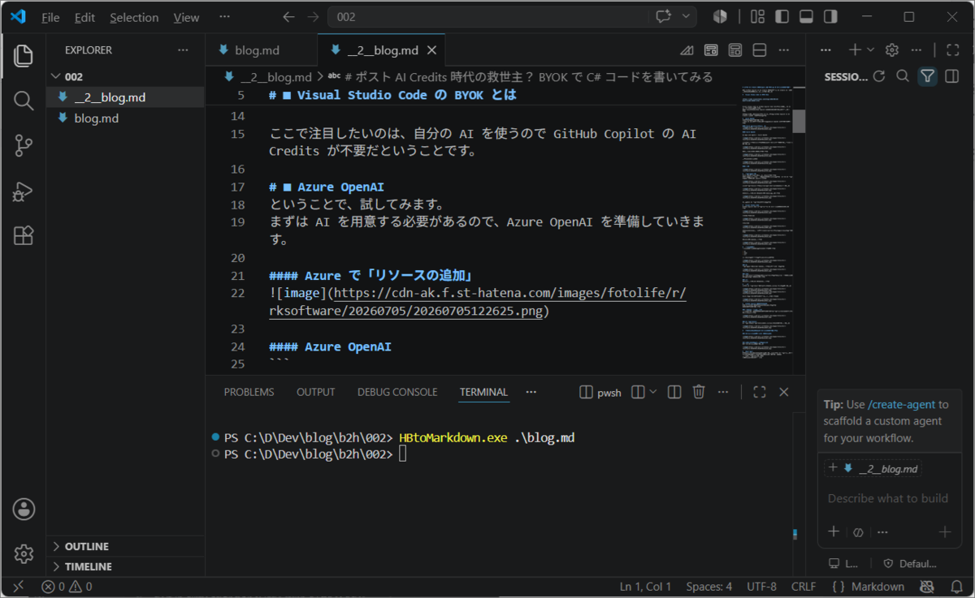
Task: Open the errors and warnings counter
Action: tap(67, 587)
